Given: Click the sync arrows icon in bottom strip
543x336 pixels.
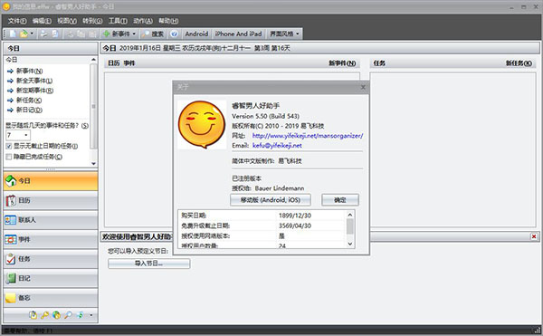Looking at the screenshot, I should pos(80,315).
